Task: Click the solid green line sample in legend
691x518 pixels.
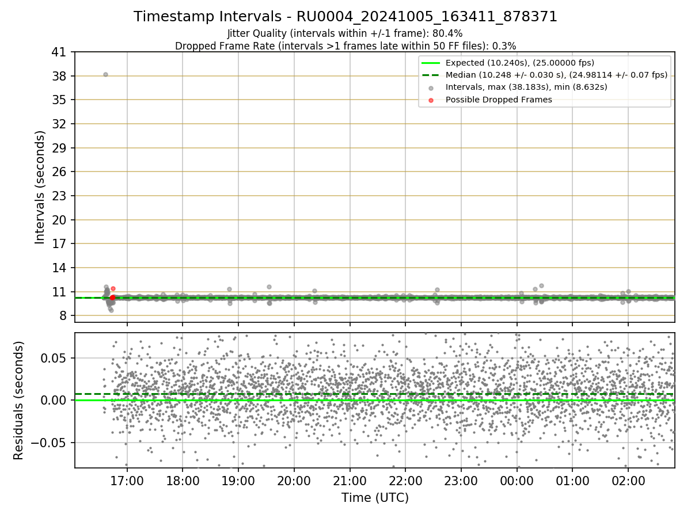Action: click(431, 63)
